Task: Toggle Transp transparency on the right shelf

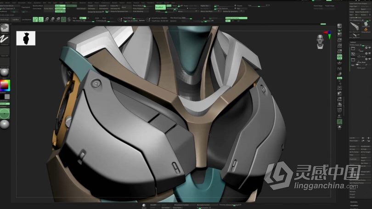Action: [339, 116]
